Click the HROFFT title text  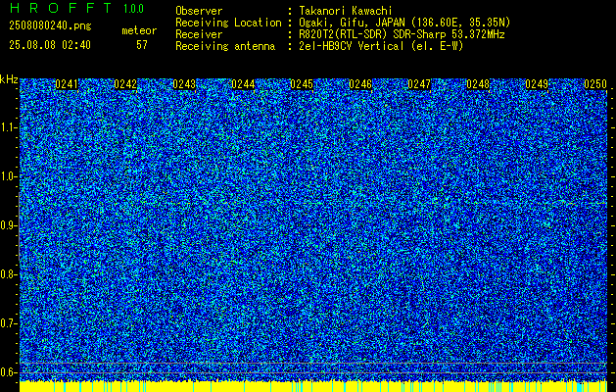60,8
